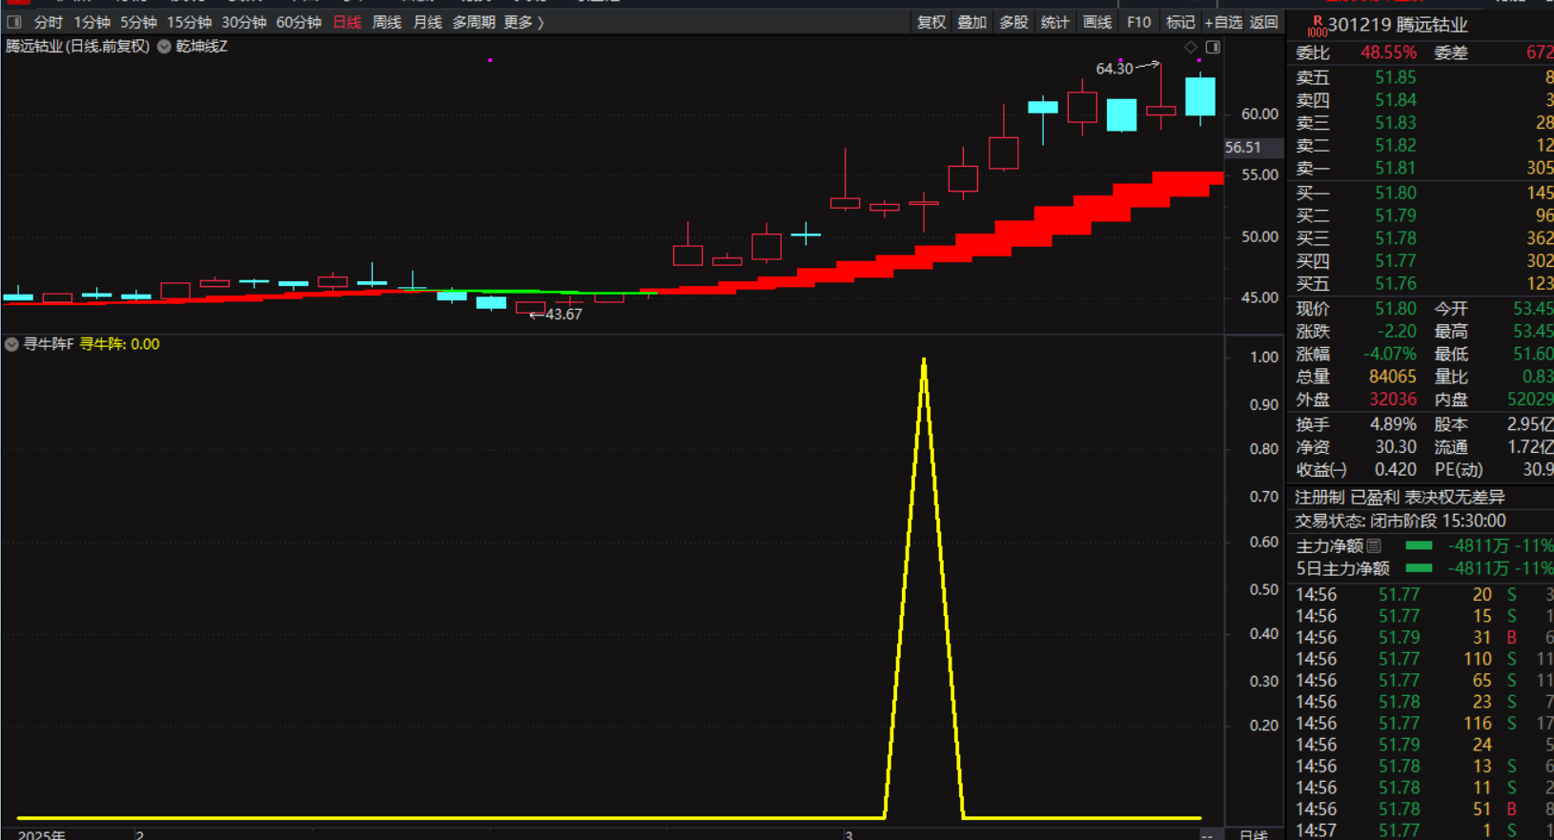Toggle the right panel layout icon on chart
1554x840 pixels.
[x=1213, y=47]
